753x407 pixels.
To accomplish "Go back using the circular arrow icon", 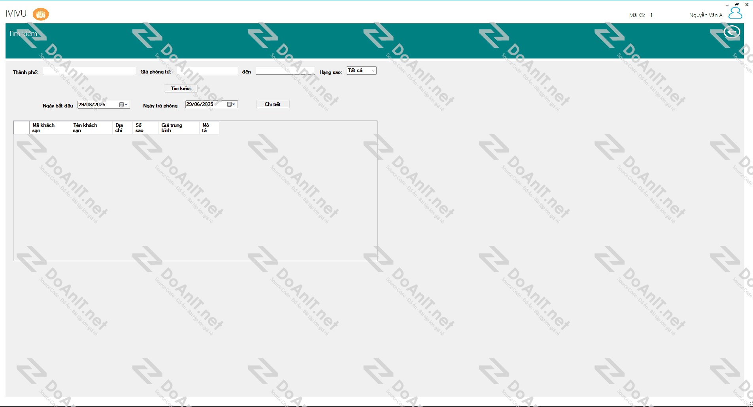I will click(x=732, y=32).
